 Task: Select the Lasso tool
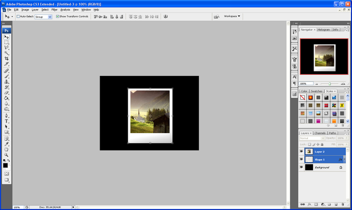7,48
